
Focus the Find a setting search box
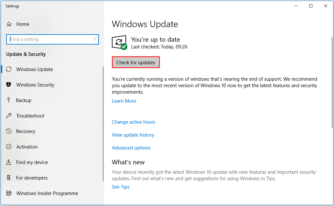tap(53, 39)
